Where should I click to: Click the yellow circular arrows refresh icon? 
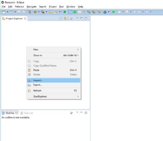(99, 12)
